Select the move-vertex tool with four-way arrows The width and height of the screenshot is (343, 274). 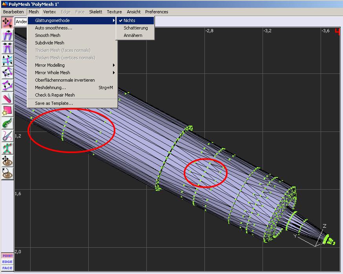tap(7, 23)
